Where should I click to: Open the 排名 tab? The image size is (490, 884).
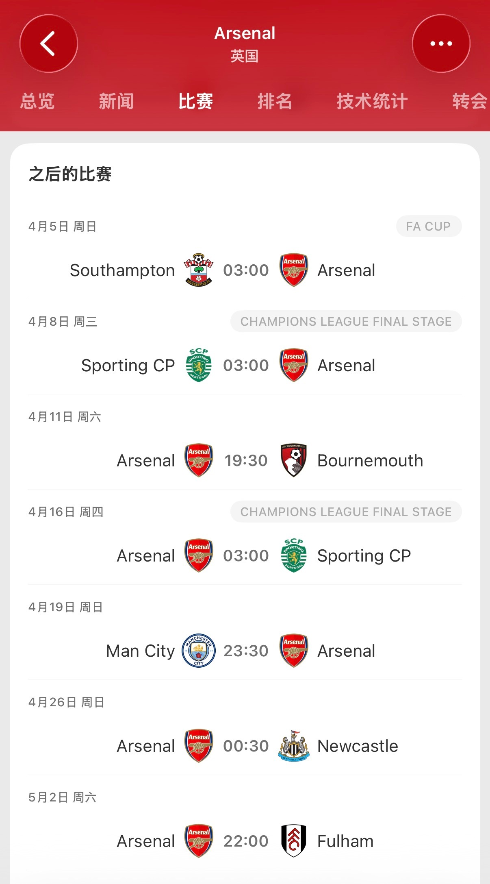click(275, 101)
